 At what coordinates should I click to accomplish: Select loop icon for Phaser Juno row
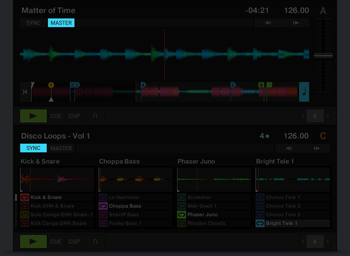(181, 215)
